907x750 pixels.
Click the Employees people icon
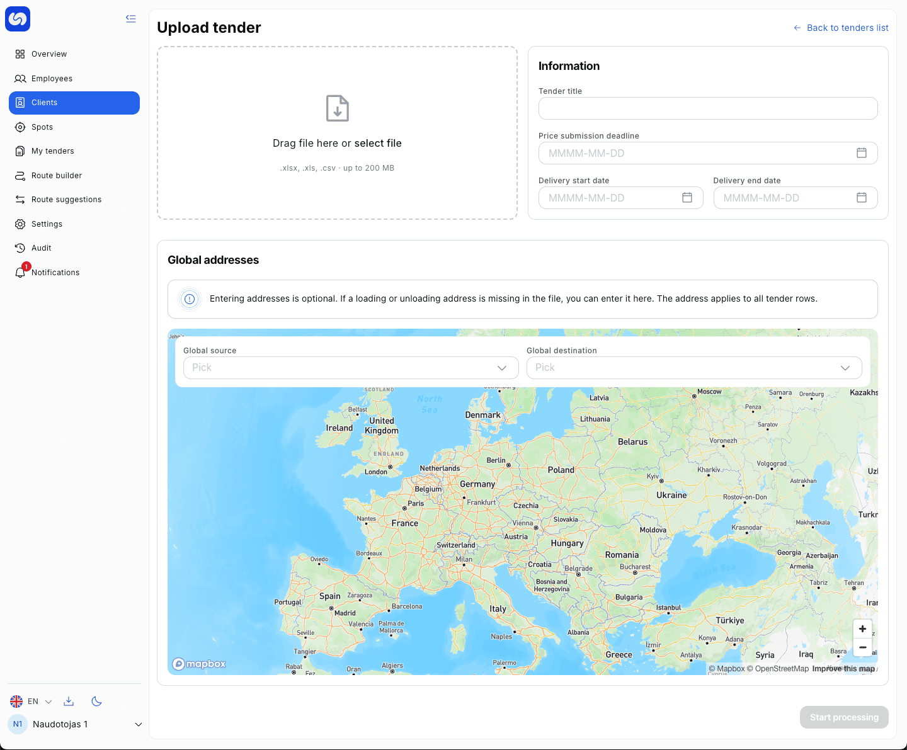(x=20, y=79)
